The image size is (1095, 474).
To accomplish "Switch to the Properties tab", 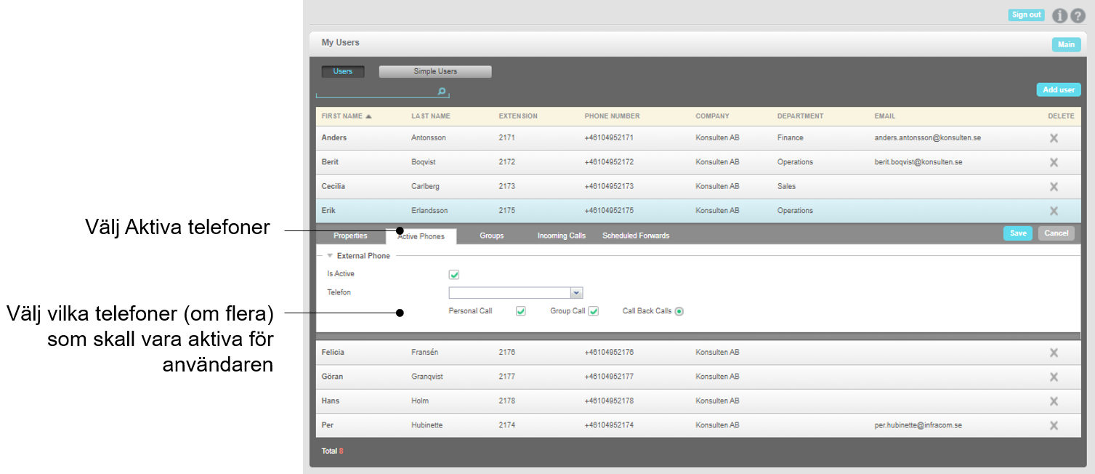I will [x=350, y=236].
